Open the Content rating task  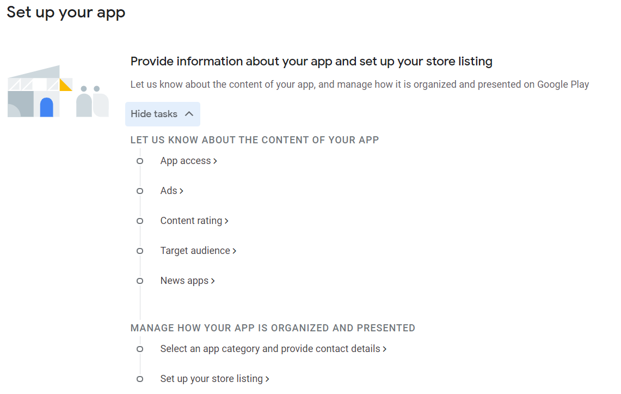click(194, 221)
